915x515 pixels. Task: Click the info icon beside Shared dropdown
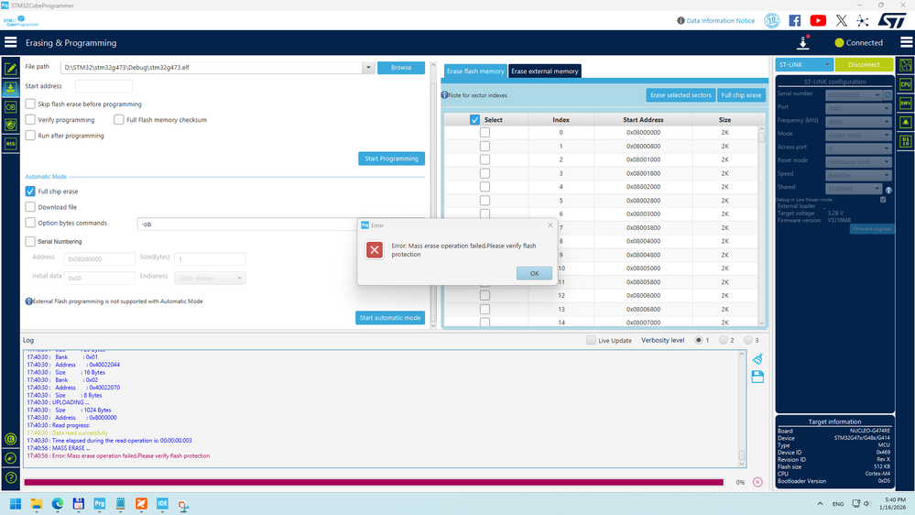tap(888, 190)
